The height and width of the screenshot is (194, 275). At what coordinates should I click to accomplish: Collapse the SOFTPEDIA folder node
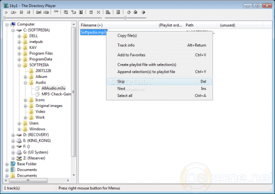(19, 65)
